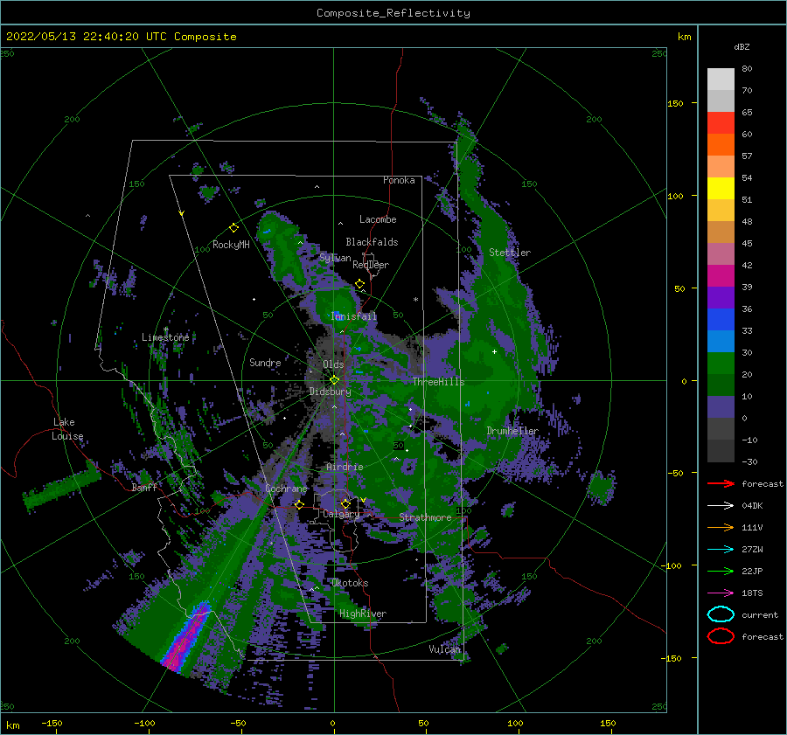The width and height of the screenshot is (787, 735).
Task: Click the km label at bottom-left corner
Action: click(12, 725)
